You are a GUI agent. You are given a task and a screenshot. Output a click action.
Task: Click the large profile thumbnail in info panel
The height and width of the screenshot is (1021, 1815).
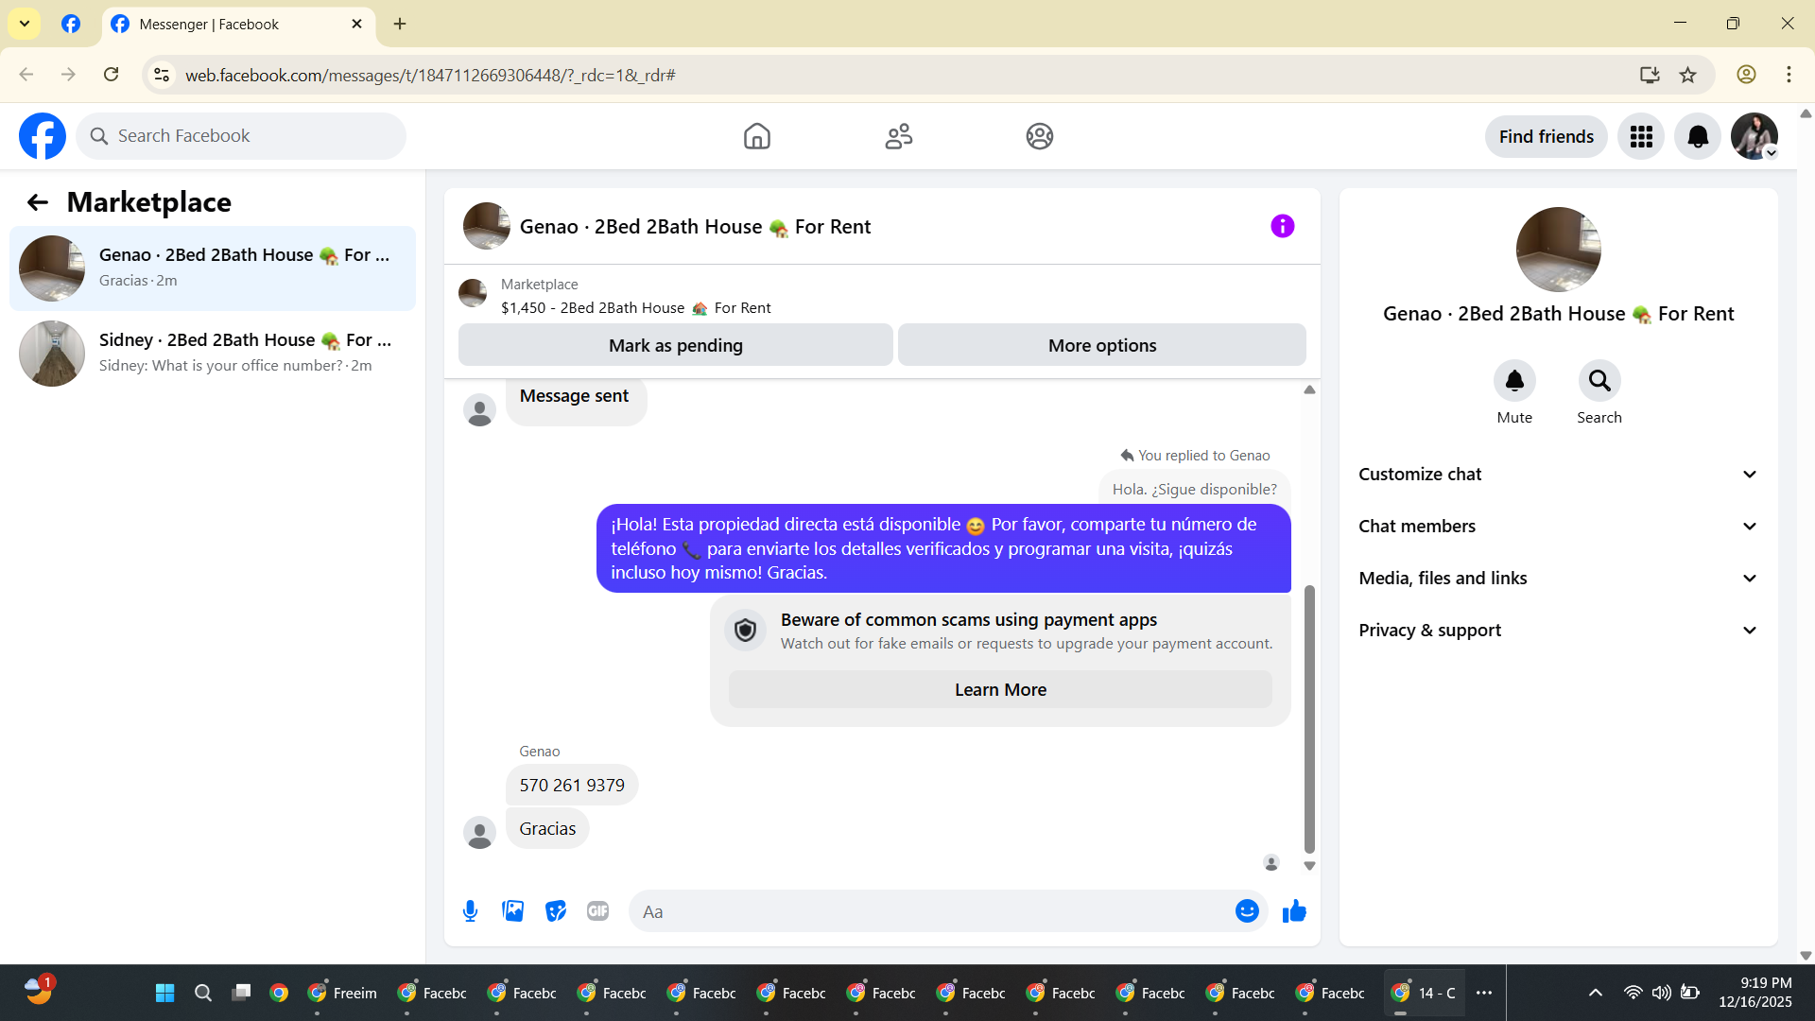[1559, 250]
